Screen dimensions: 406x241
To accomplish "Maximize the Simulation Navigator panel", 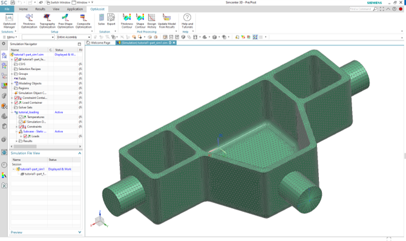I will pos(79,44).
